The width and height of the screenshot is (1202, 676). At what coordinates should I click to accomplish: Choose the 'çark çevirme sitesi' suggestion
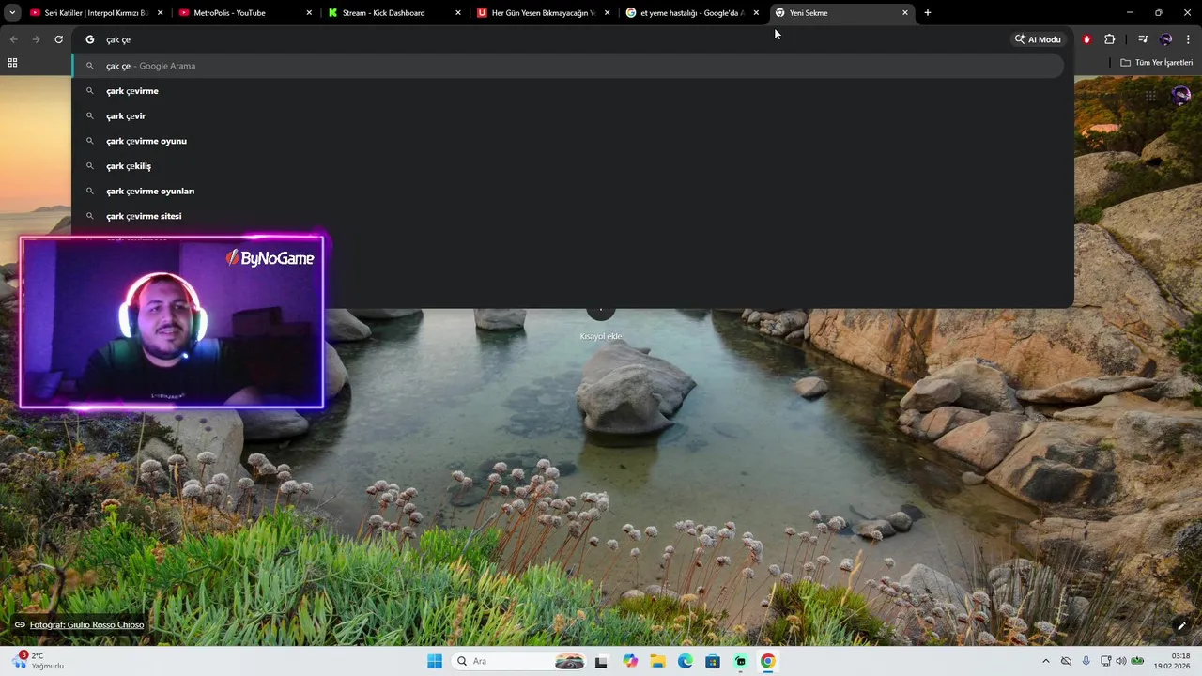tap(569, 216)
